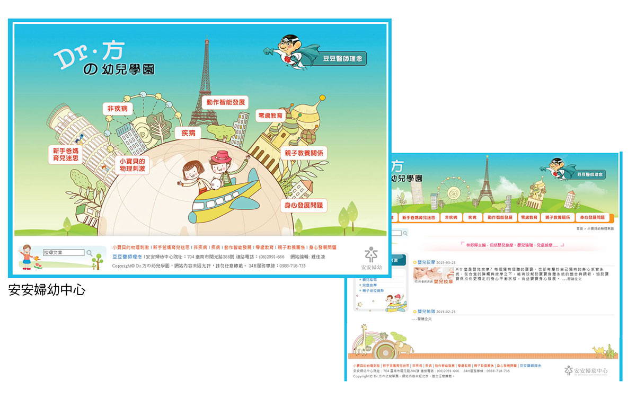Switch to 非疾病 tab on inner page
Viewport: 636px width, 398px height.
point(451,218)
